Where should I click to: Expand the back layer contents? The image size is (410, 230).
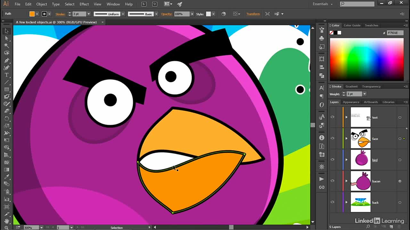(x=346, y=202)
